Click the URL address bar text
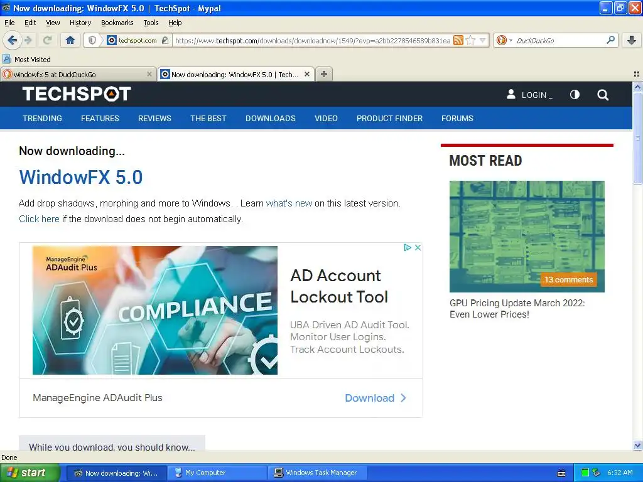 click(x=313, y=40)
